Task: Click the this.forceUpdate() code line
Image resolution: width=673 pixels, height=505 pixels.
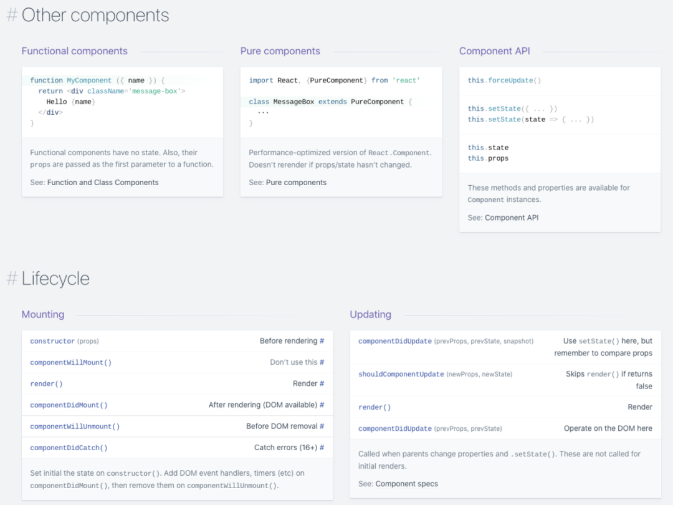Action: [x=504, y=80]
